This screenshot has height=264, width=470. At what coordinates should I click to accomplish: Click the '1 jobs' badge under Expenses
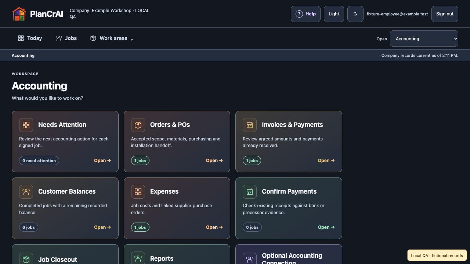click(x=140, y=227)
